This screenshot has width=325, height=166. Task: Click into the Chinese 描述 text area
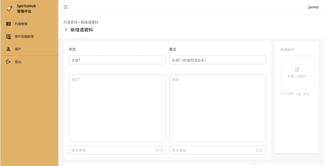117,108
